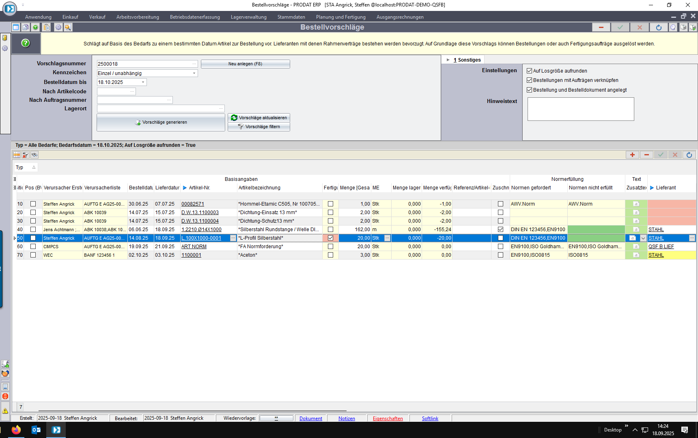
Task: Open the Kennzeichen dropdown list
Action: pyautogui.click(x=194, y=73)
